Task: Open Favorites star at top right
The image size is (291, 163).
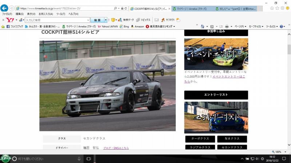Action: (277, 8)
